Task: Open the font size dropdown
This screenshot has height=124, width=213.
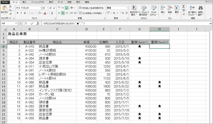Action: pyautogui.click(x=47, y=8)
